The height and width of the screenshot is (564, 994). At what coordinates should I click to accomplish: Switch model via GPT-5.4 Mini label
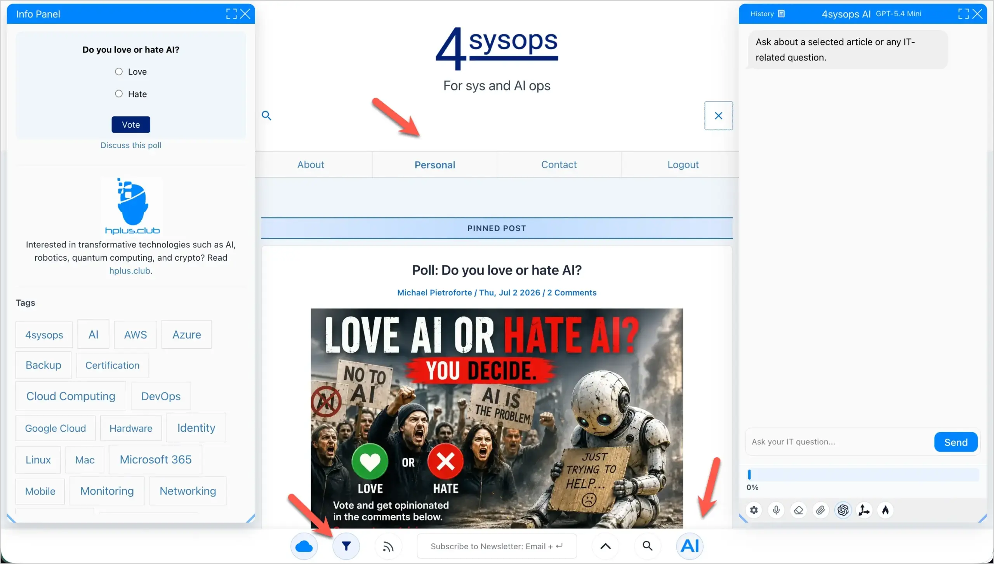click(x=898, y=14)
